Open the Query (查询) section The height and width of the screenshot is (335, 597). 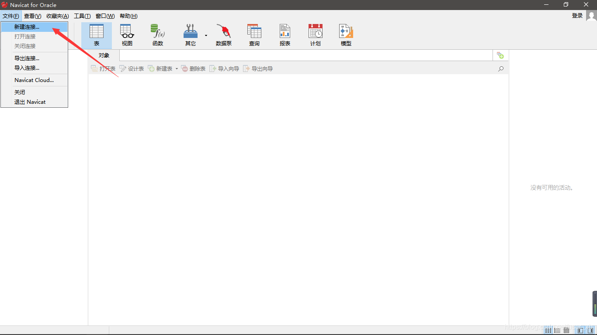pyautogui.click(x=254, y=35)
